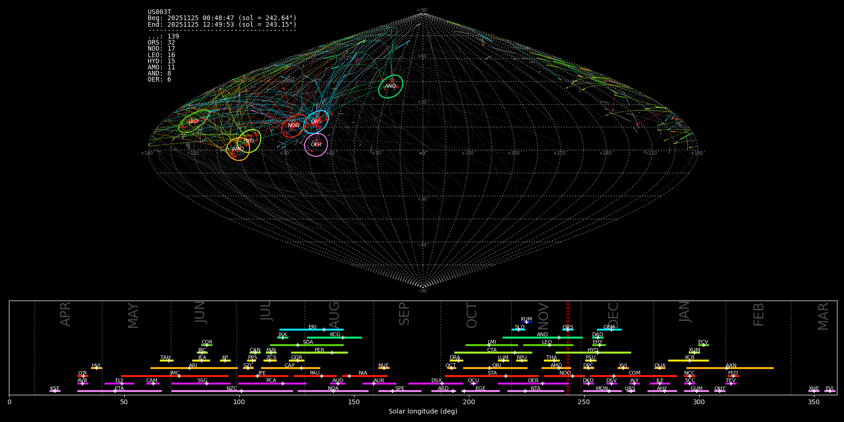This screenshot has height=422, width=844.
Task: Click the OER radiant circle on sky map
Action: 316,145
